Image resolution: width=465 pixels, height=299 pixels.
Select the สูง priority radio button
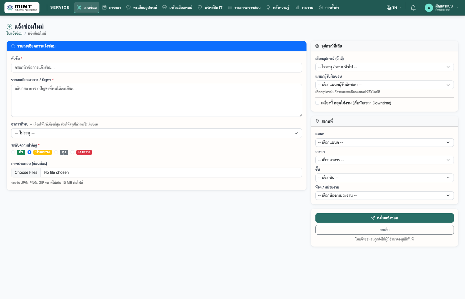point(56,152)
